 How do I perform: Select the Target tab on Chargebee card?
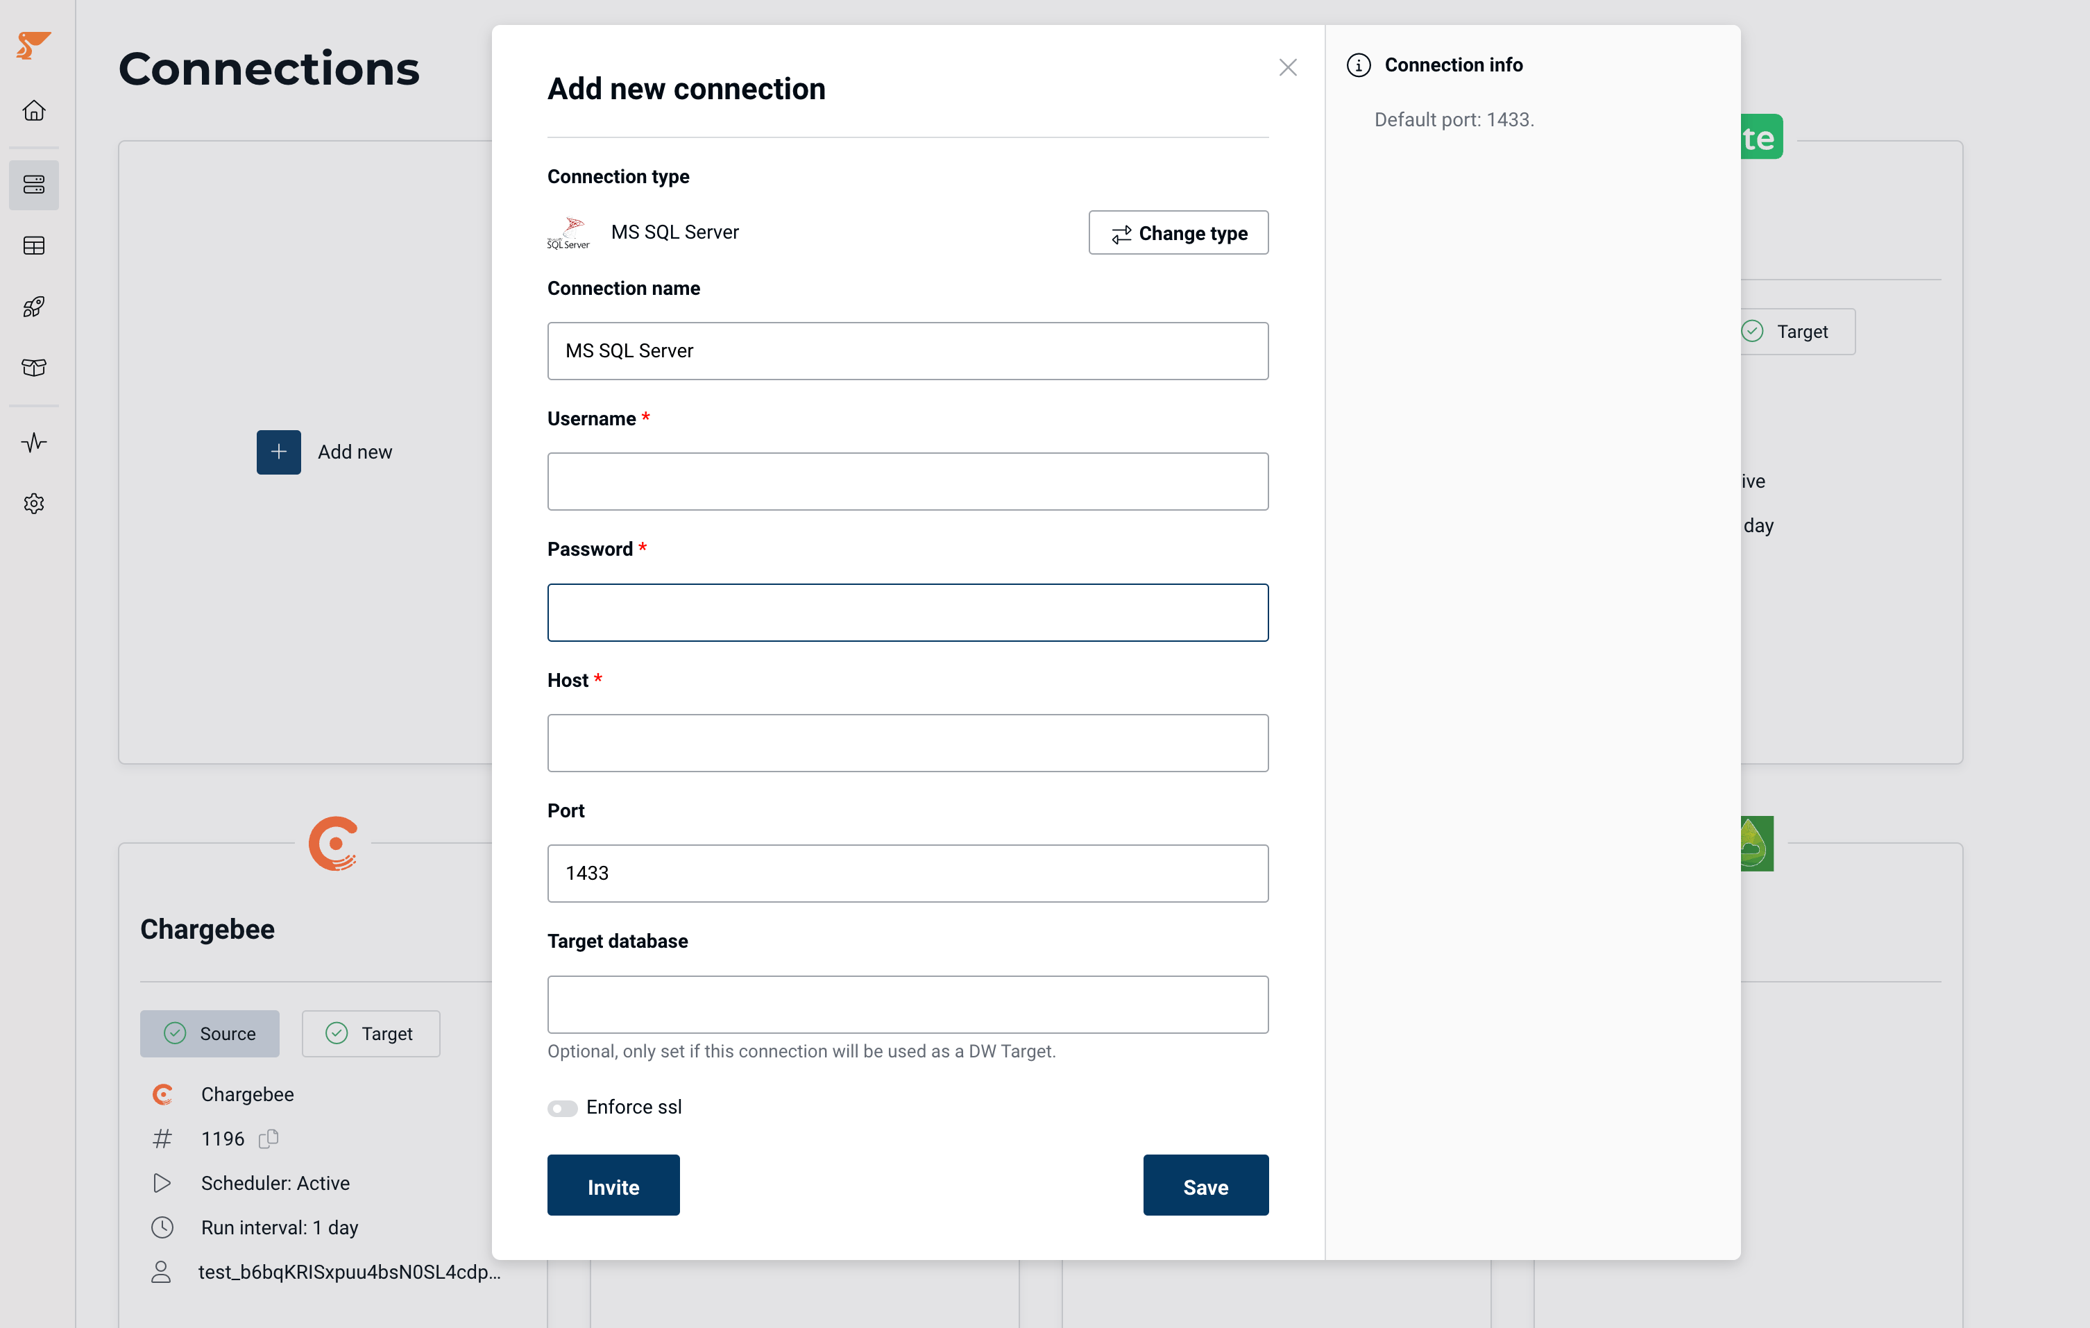[371, 1033]
